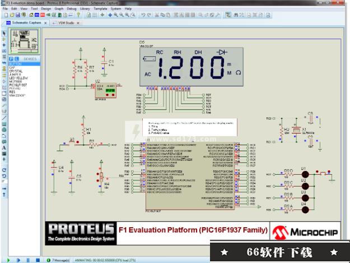The width and height of the screenshot is (350, 263).
Task: Click the Stop simulation button
Action: pos(38,260)
